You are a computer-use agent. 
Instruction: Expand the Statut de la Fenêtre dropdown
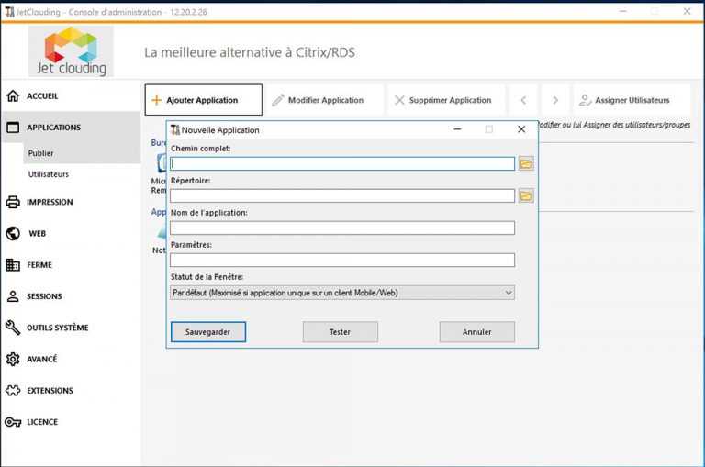[342, 293]
